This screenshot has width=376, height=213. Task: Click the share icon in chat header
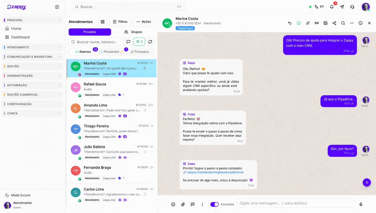[x=334, y=23]
